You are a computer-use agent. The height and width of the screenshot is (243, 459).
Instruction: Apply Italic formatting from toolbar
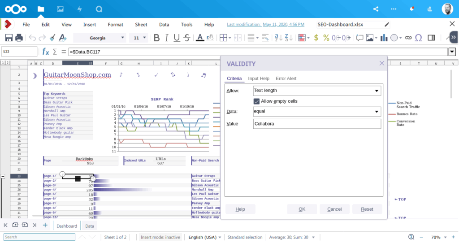(x=166, y=38)
